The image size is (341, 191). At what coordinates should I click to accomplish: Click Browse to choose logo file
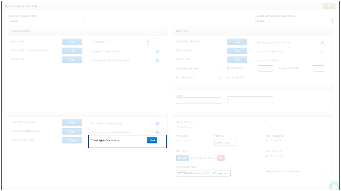(182, 158)
